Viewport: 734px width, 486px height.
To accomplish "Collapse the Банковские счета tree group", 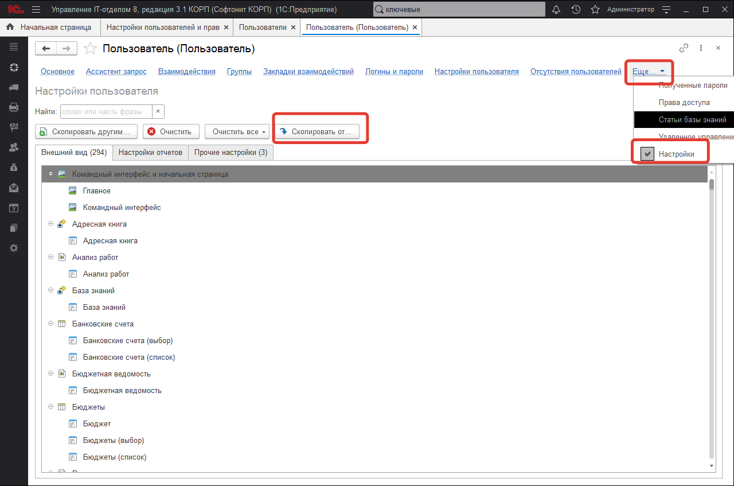I will pos(51,324).
